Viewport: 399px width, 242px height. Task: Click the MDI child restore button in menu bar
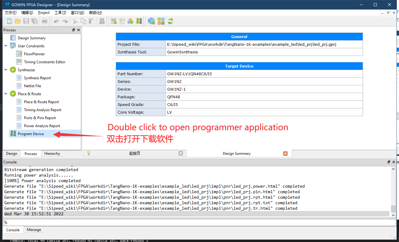click(x=388, y=13)
